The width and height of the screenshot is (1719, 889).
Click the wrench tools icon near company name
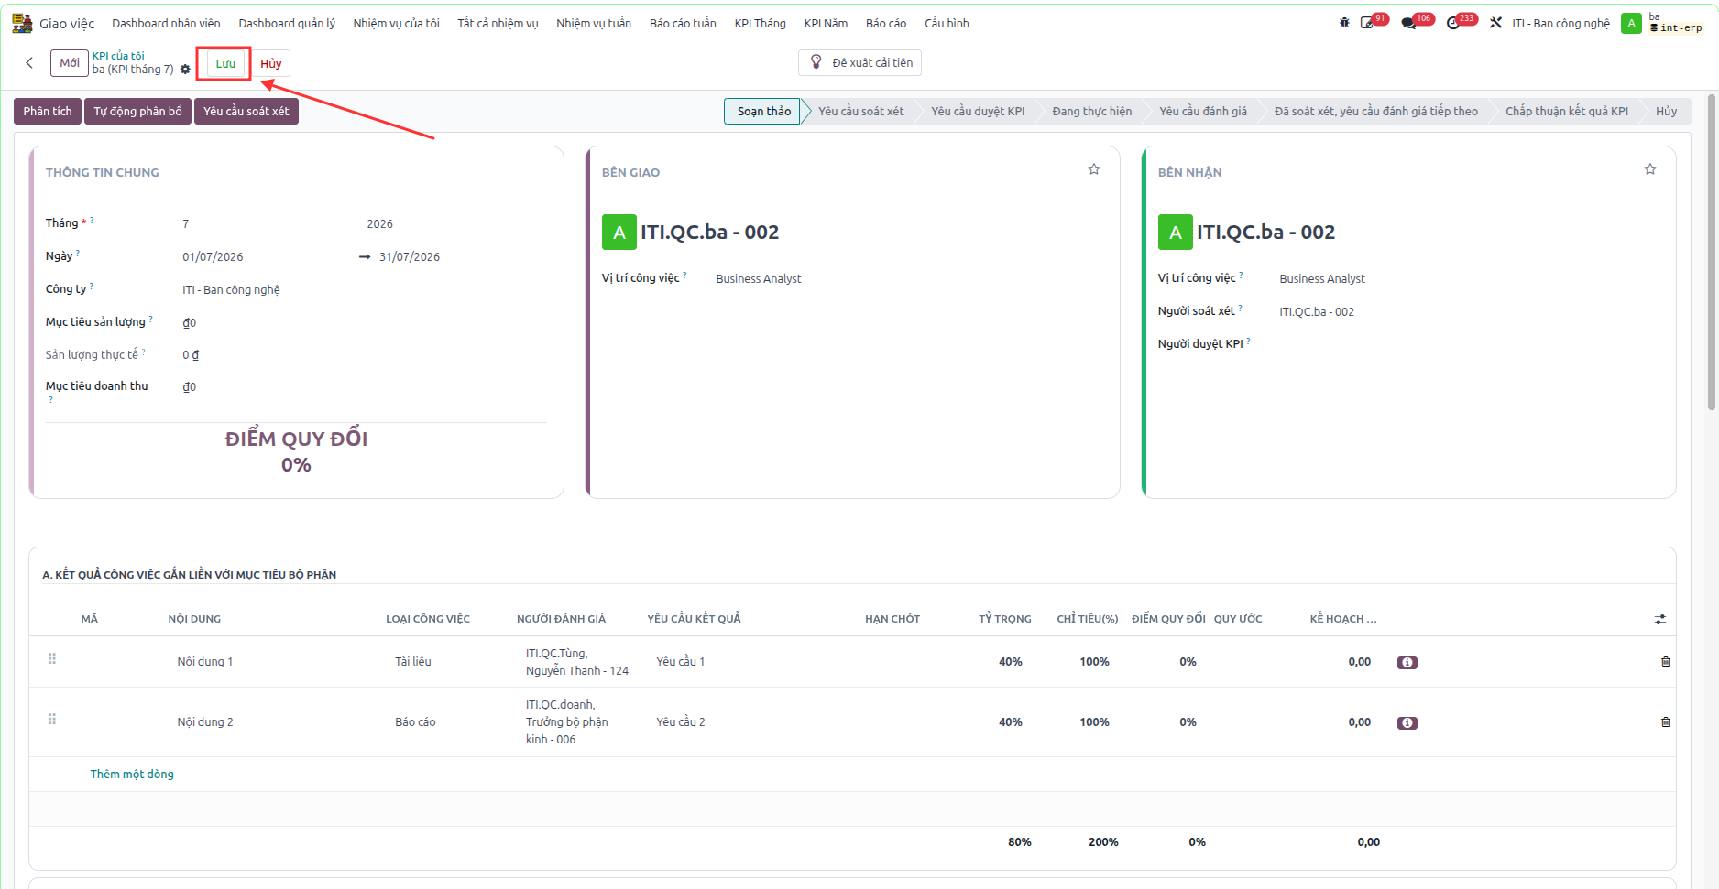click(x=1495, y=23)
